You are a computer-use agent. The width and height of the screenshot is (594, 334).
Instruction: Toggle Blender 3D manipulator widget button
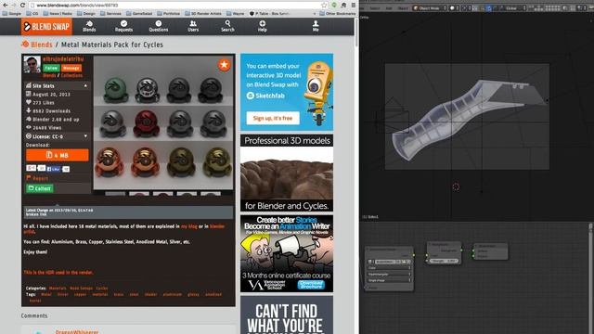click(475, 8)
